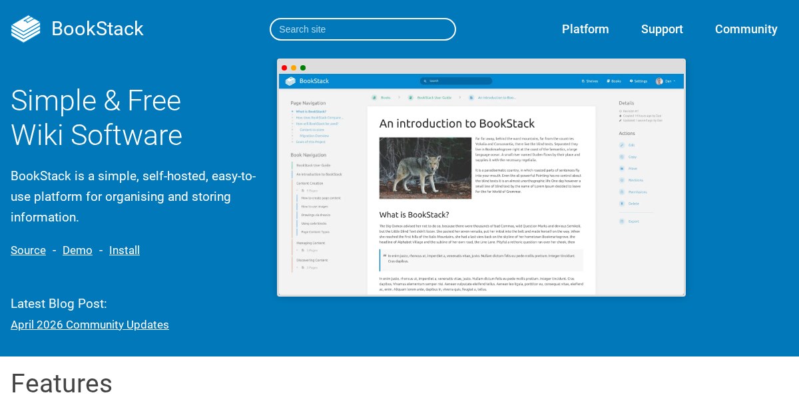The width and height of the screenshot is (799, 419).
Task: Click the Delete action icon in demo screenshot
Action: coord(622,204)
